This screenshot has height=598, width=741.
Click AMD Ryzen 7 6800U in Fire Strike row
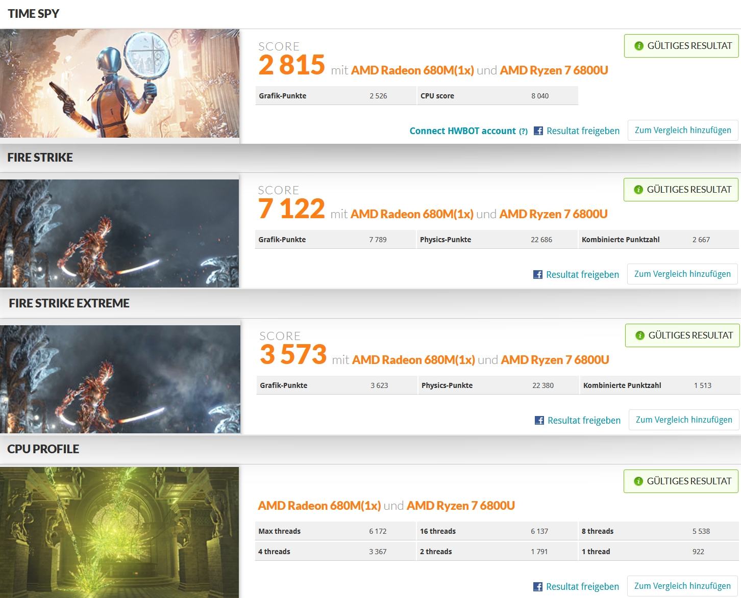click(554, 214)
